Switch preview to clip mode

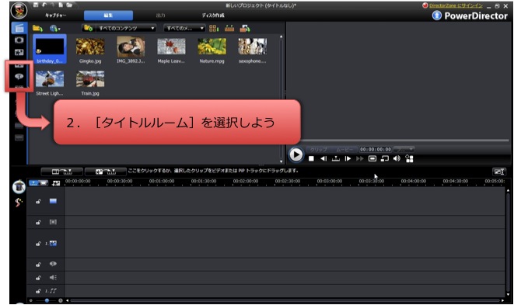(x=319, y=149)
